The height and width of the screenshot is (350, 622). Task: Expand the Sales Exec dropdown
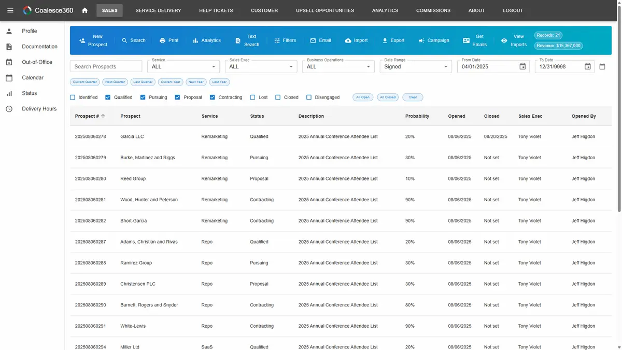(x=261, y=66)
